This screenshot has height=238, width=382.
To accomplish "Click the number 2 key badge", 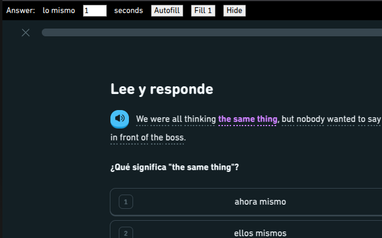I will point(125,233).
